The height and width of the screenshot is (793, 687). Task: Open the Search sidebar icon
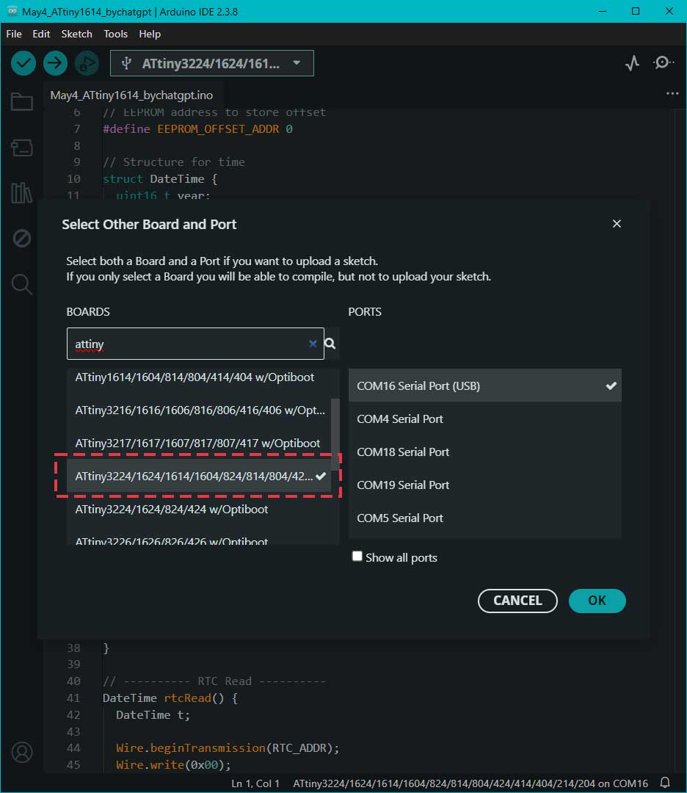(x=22, y=283)
